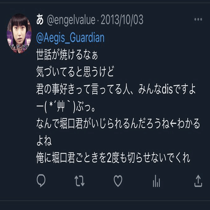Click the kaomoji line ending ぶっ。
Image resolution: width=210 pixels, height=210 pixels.
[x=66, y=107]
